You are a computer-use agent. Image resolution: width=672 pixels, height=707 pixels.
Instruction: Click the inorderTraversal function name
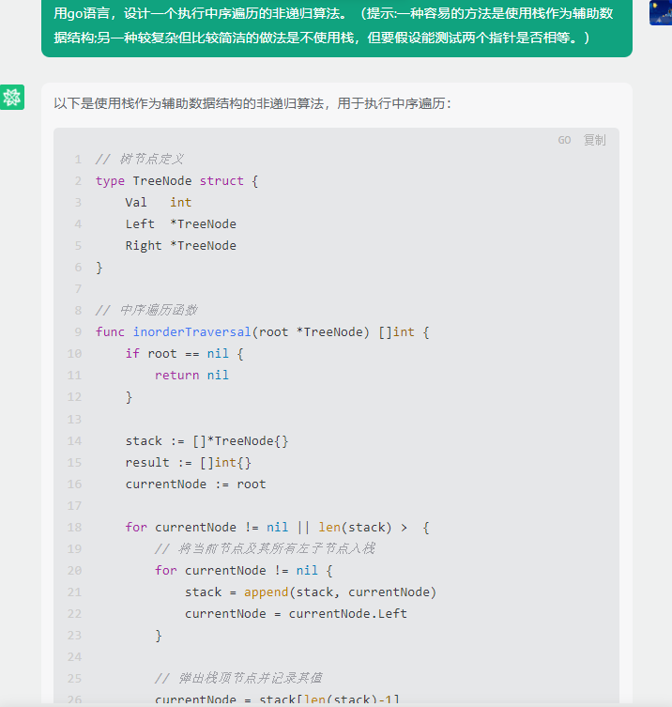point(192,332)
